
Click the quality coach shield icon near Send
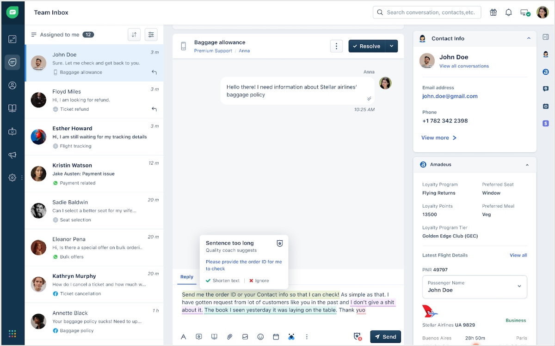[357, 337]
